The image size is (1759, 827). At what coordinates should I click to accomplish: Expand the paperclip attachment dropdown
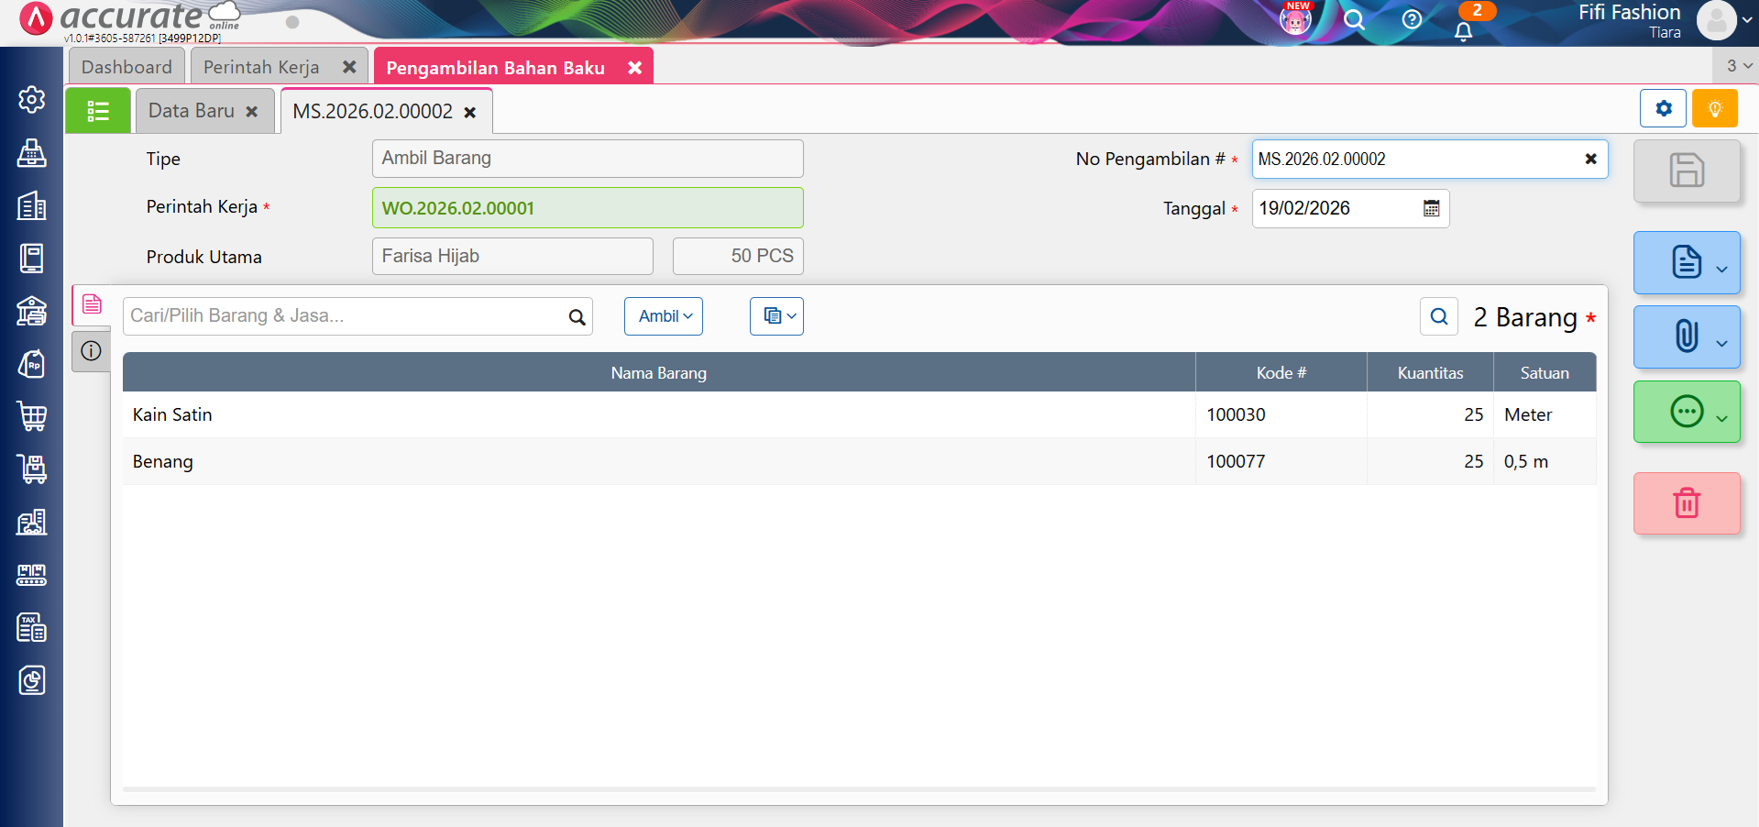coord(1686,336)
